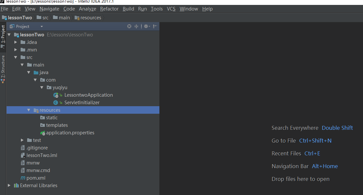Click the templates folder icon
Image resolution: width=363 pixels, height=195 pixels.
pos(43,125)
